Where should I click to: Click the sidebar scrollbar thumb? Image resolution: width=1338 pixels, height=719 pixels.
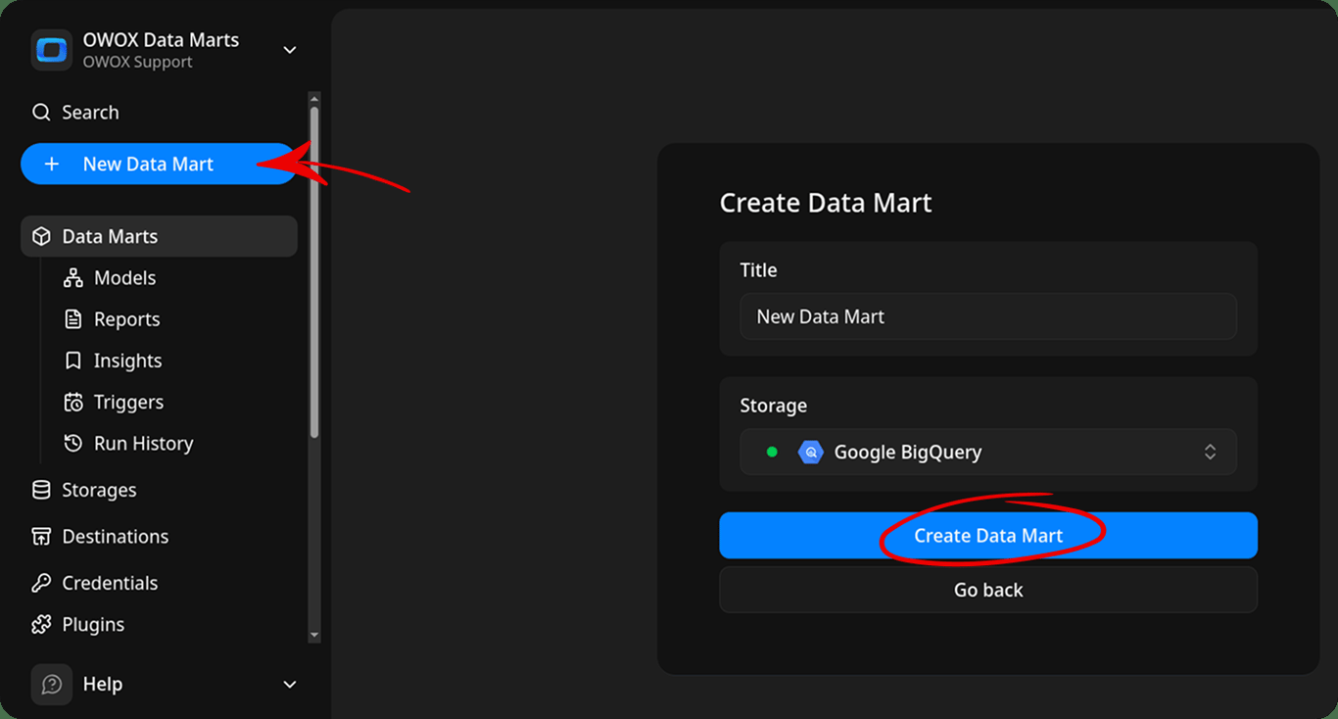pyautogui.click(x=314, y=271)
